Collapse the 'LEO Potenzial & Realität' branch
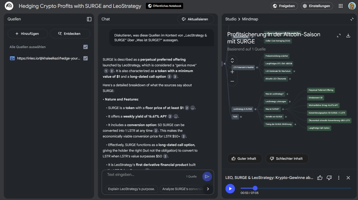Screen dimensions: 358x200 pyautogui.click(x=257, y=67)
